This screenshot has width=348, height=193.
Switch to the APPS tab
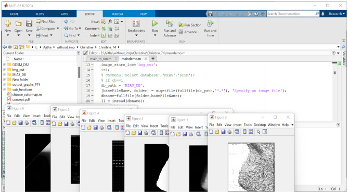(x=65, y=14)
